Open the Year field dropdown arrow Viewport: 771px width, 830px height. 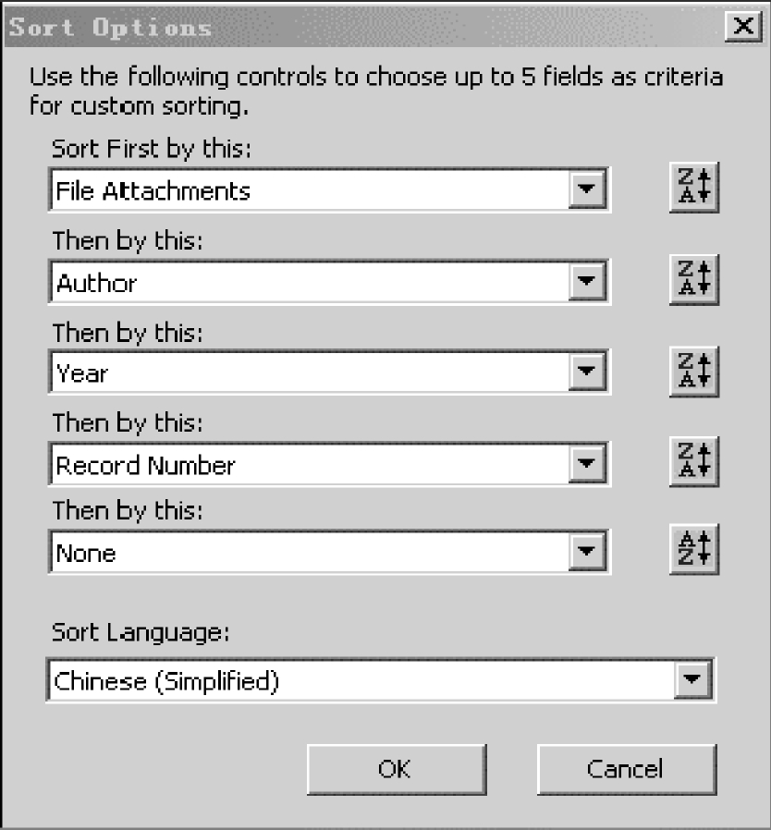click(586, 372)
